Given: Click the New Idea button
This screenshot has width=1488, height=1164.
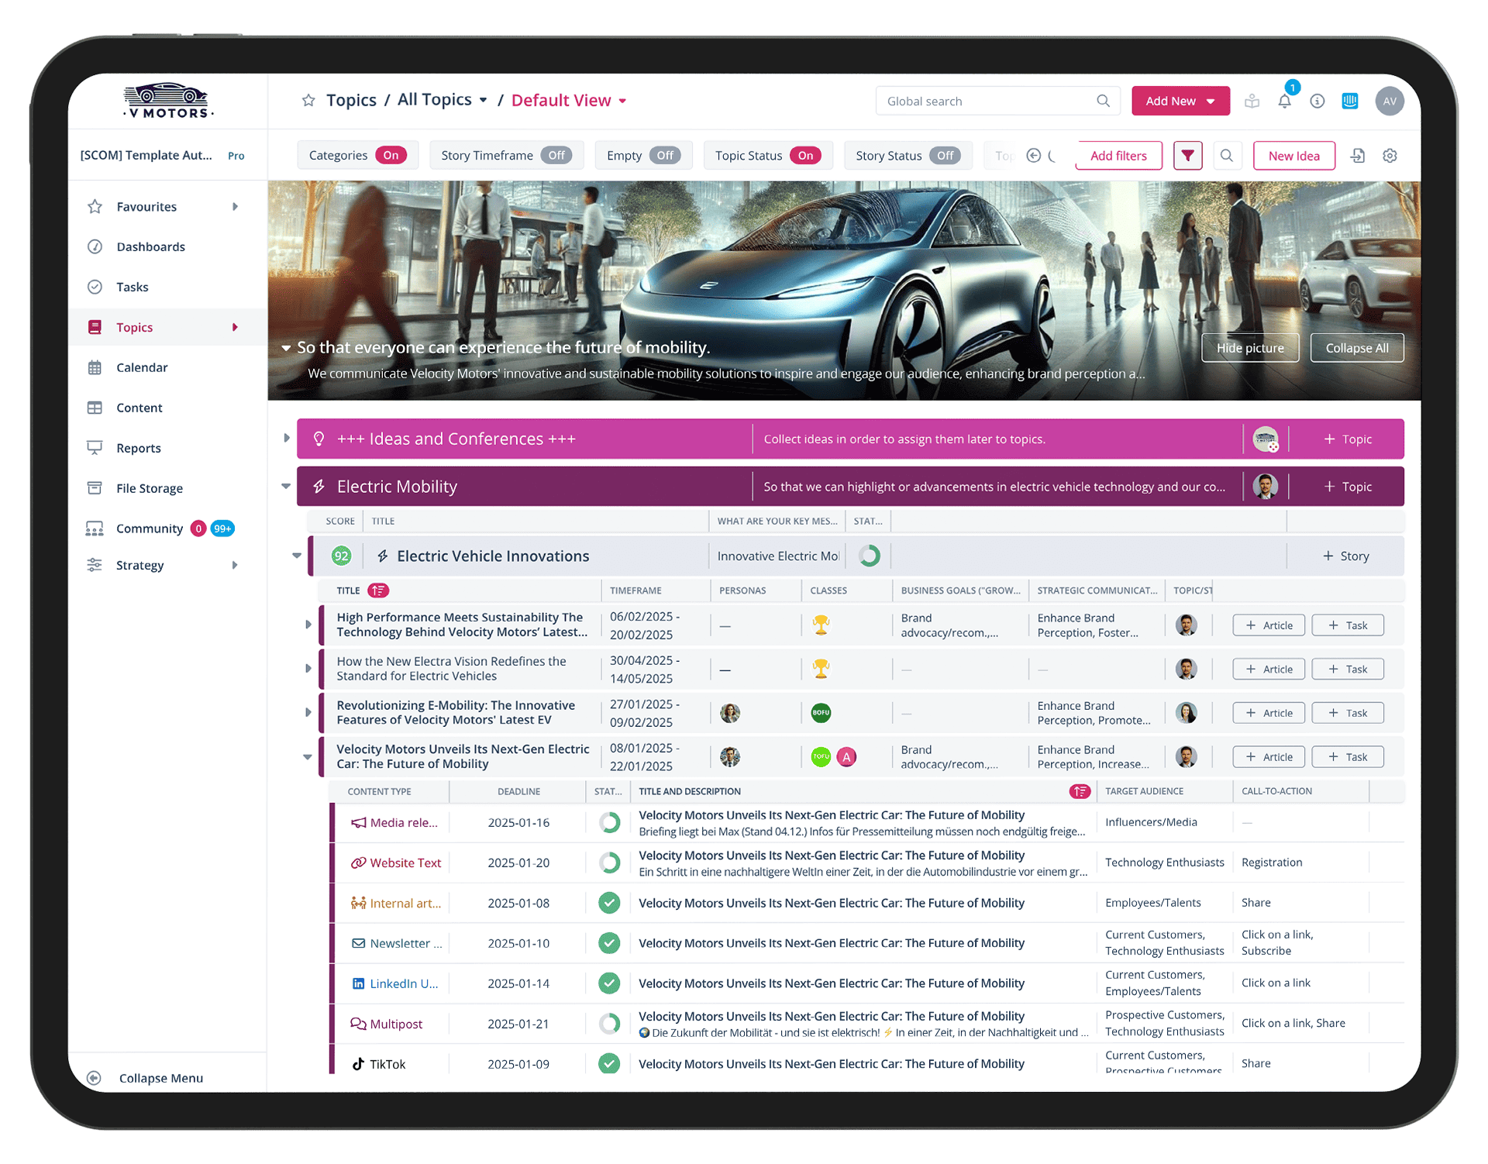Looking at the screenshot, I should point(1293,156).
